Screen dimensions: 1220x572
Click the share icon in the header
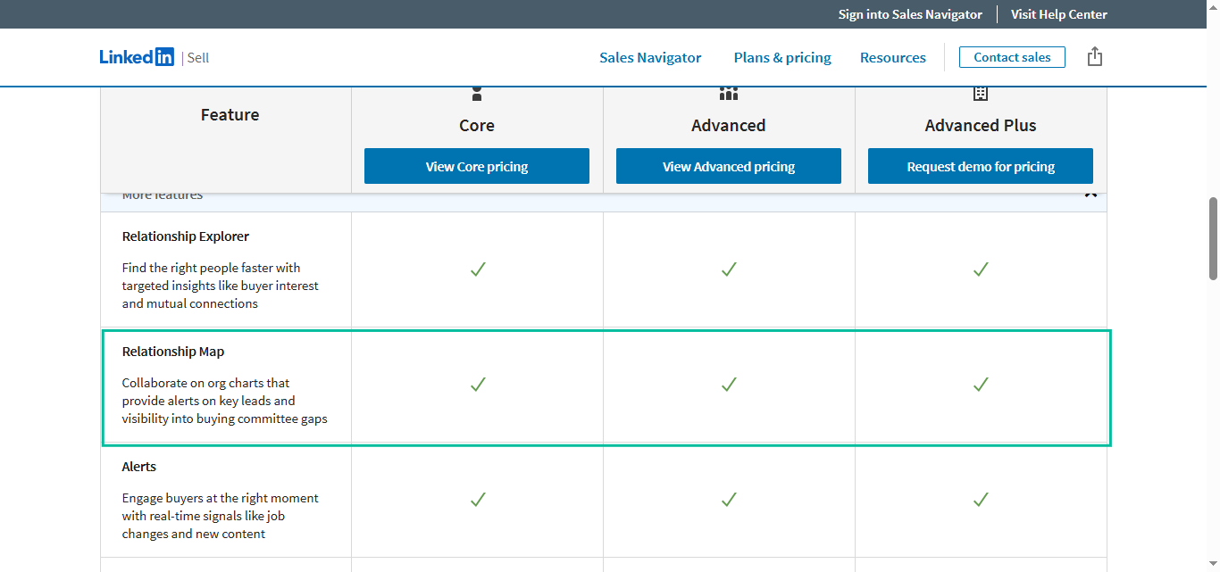1095,55
